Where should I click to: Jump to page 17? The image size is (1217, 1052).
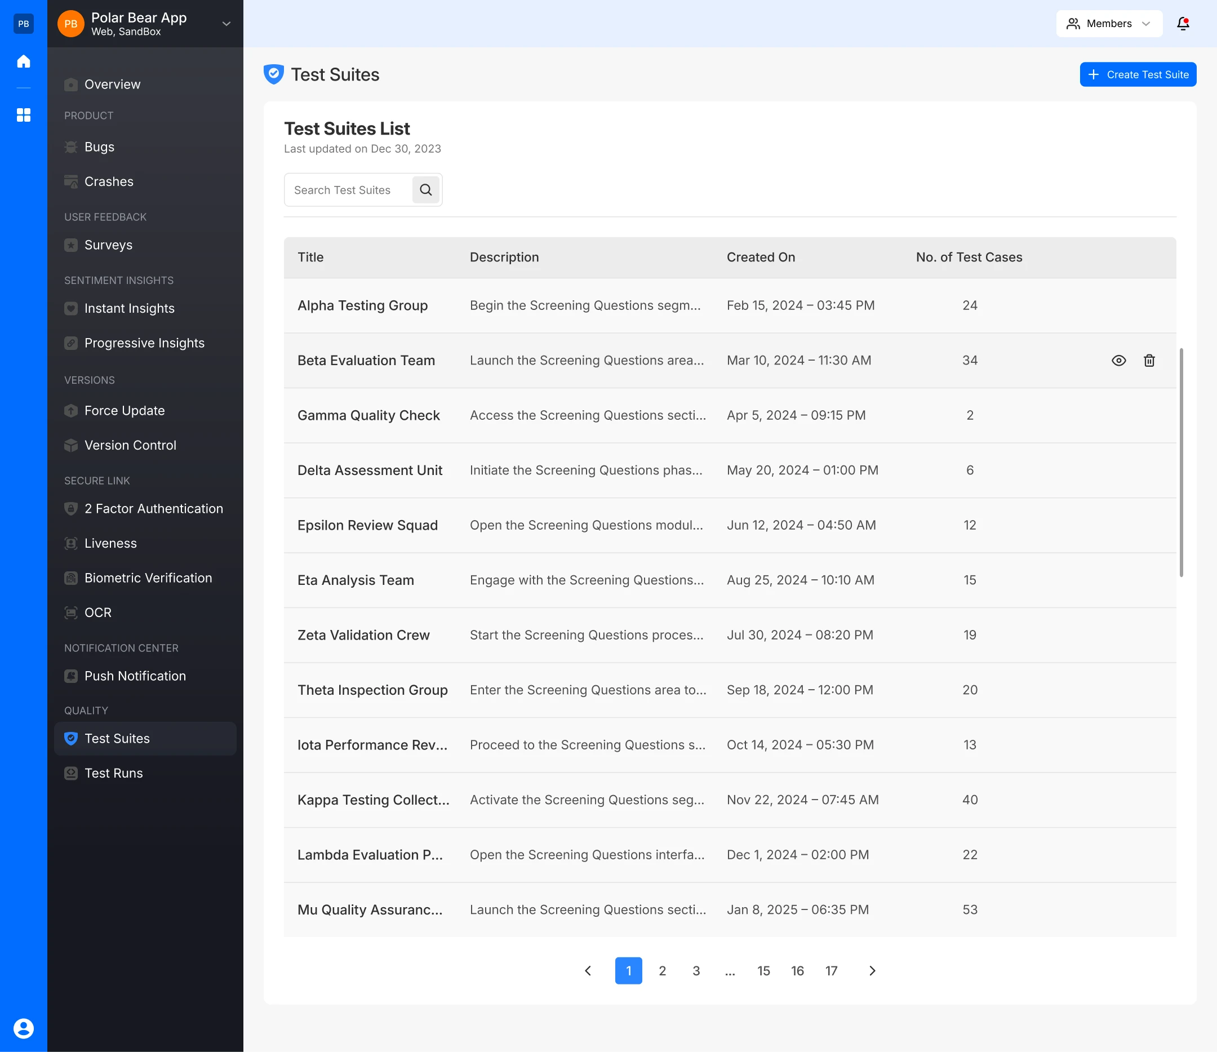830,970
